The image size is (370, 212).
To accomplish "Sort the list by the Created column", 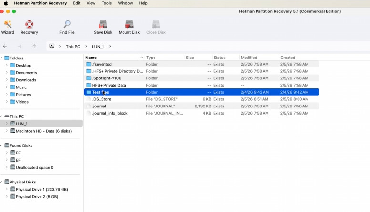I will 299,58.
